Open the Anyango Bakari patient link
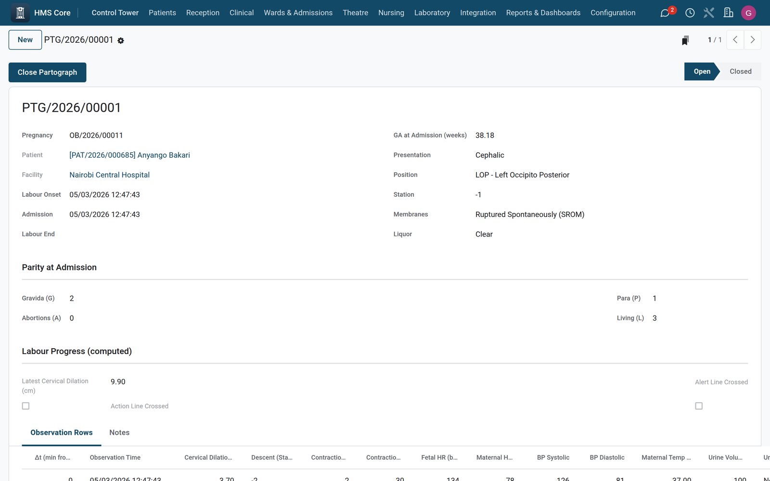Screen dimensions: 770x481 tap(129, 155)
